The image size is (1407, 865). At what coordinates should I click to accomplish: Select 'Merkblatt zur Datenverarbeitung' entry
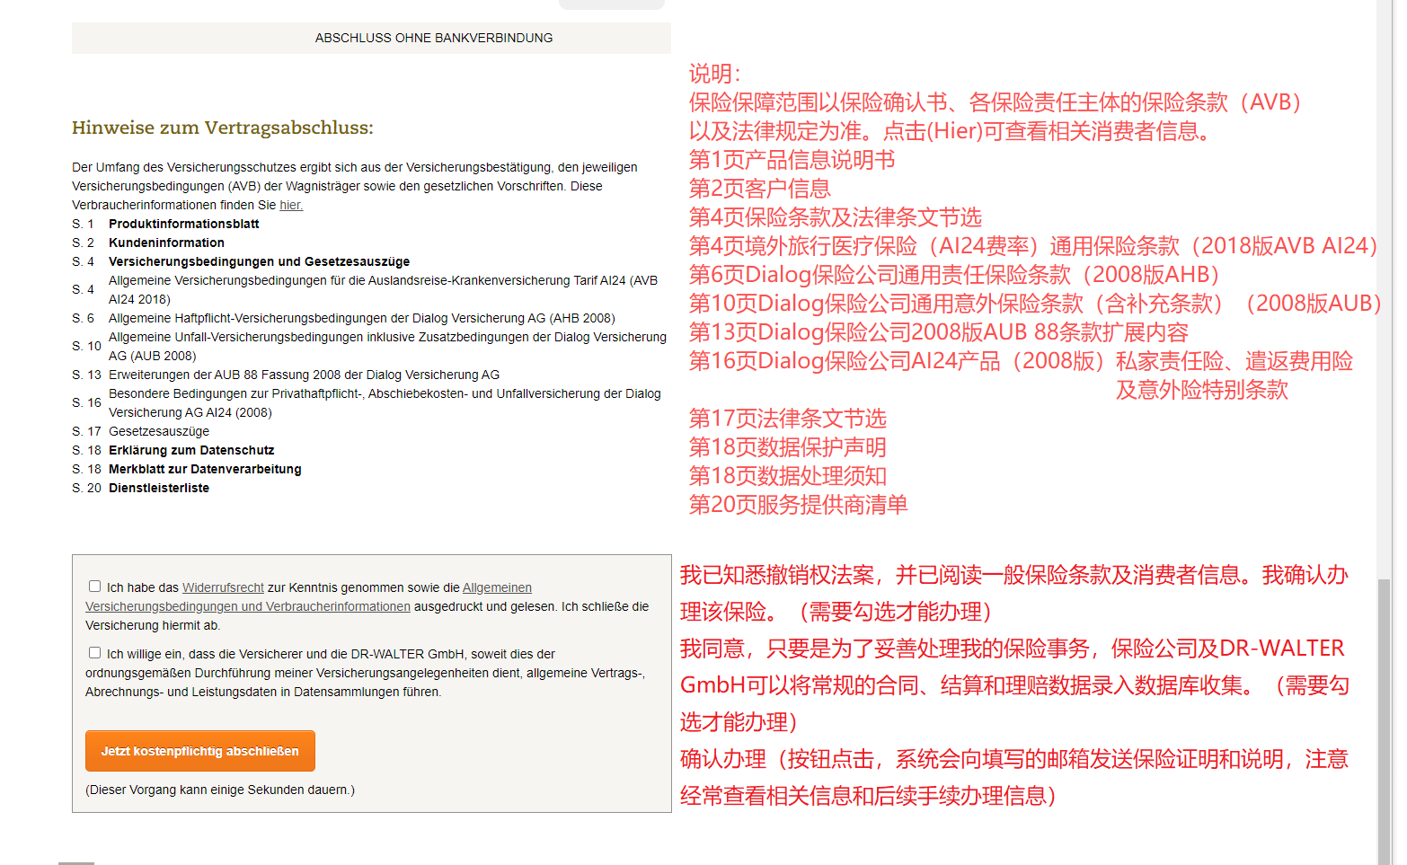coord(205,469)
